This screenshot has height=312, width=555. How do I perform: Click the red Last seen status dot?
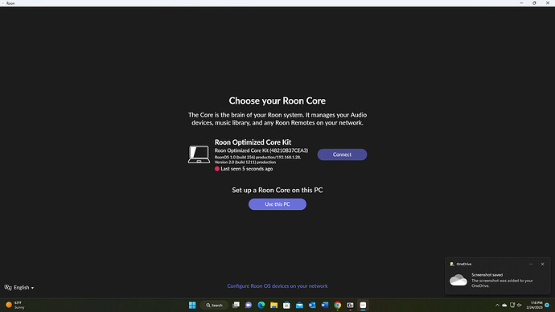[x=217, y=169]
